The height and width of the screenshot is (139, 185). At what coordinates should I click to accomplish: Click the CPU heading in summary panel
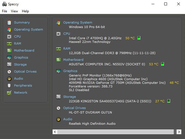tap(67, 34)
